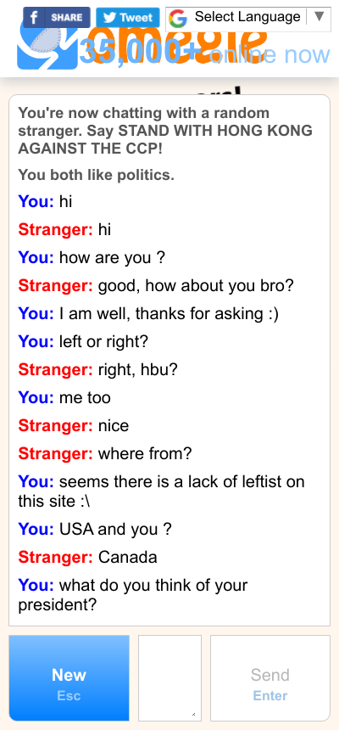Select the "You both like politics" line
Screen dimensions: 339x730
tap(97, 176)
